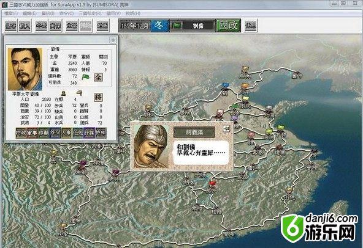Open the 年表 chronology toolbar button
This screenshot has width=363, height=248.
pos(42,26)
